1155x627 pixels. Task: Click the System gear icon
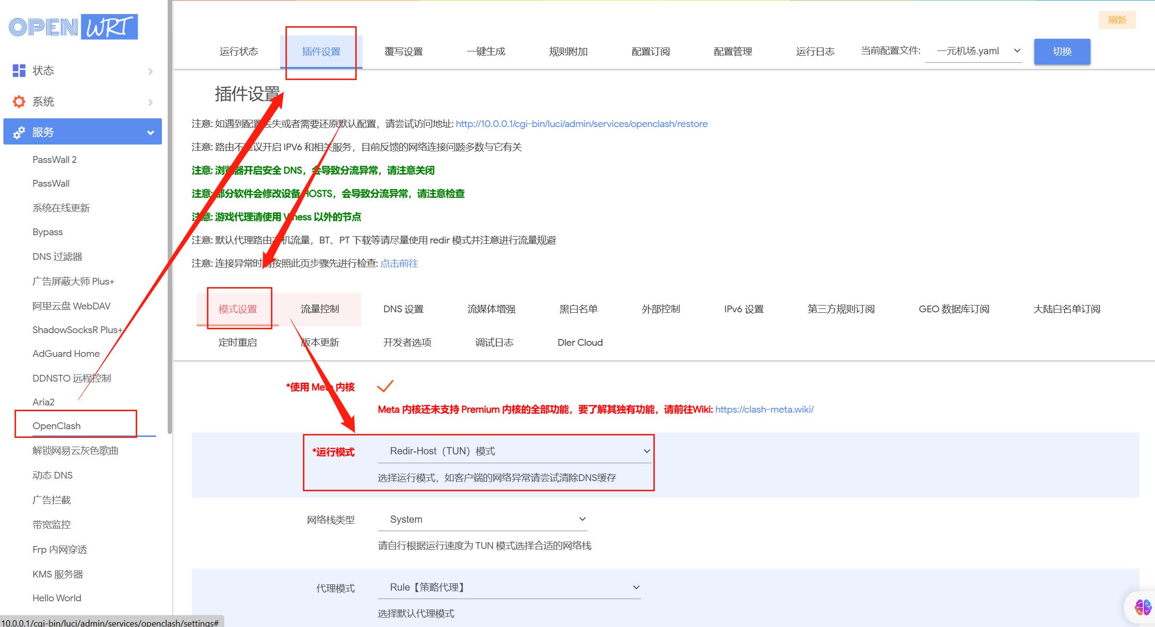(x=19, y=102)
